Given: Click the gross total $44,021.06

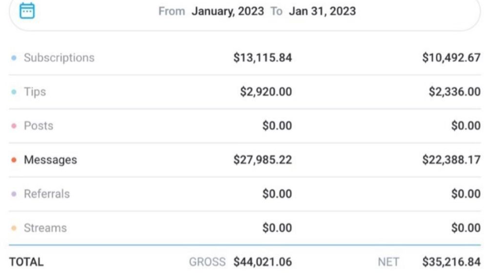Looking at the screenshot, I should [263, 262].
